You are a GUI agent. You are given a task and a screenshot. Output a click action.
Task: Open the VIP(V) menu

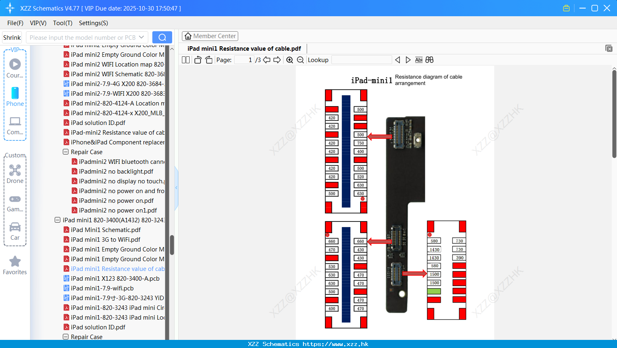(38, 23)
